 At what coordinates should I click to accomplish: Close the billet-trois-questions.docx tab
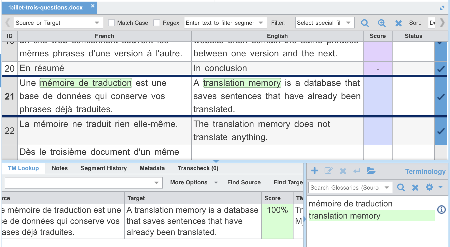click(x=92, y=6)
